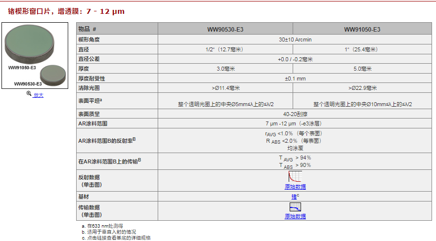
Task: Click footnote c about substrate specifications
Action: point(117,238)
